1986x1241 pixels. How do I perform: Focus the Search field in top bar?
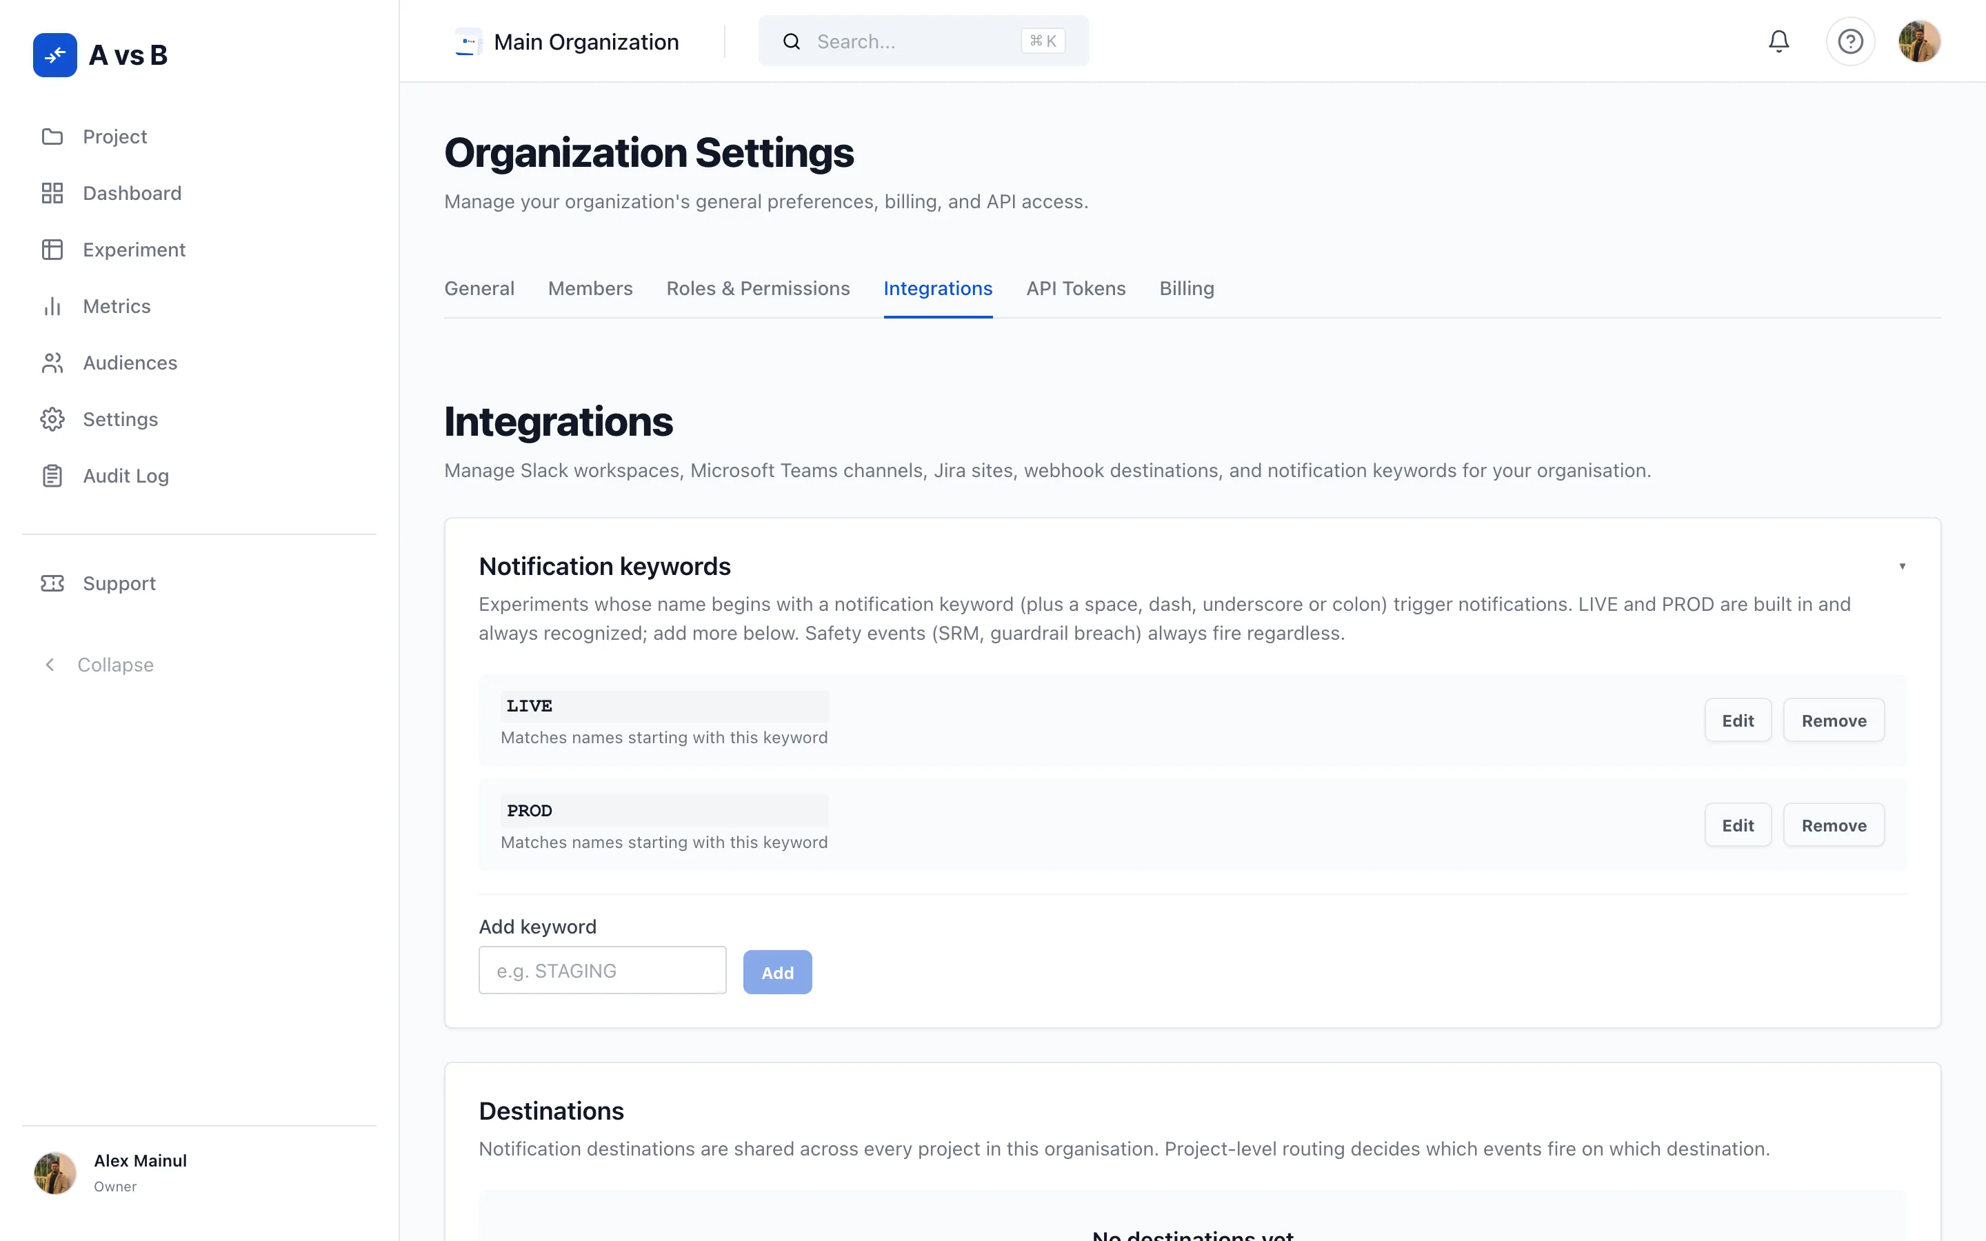[923, 41]
